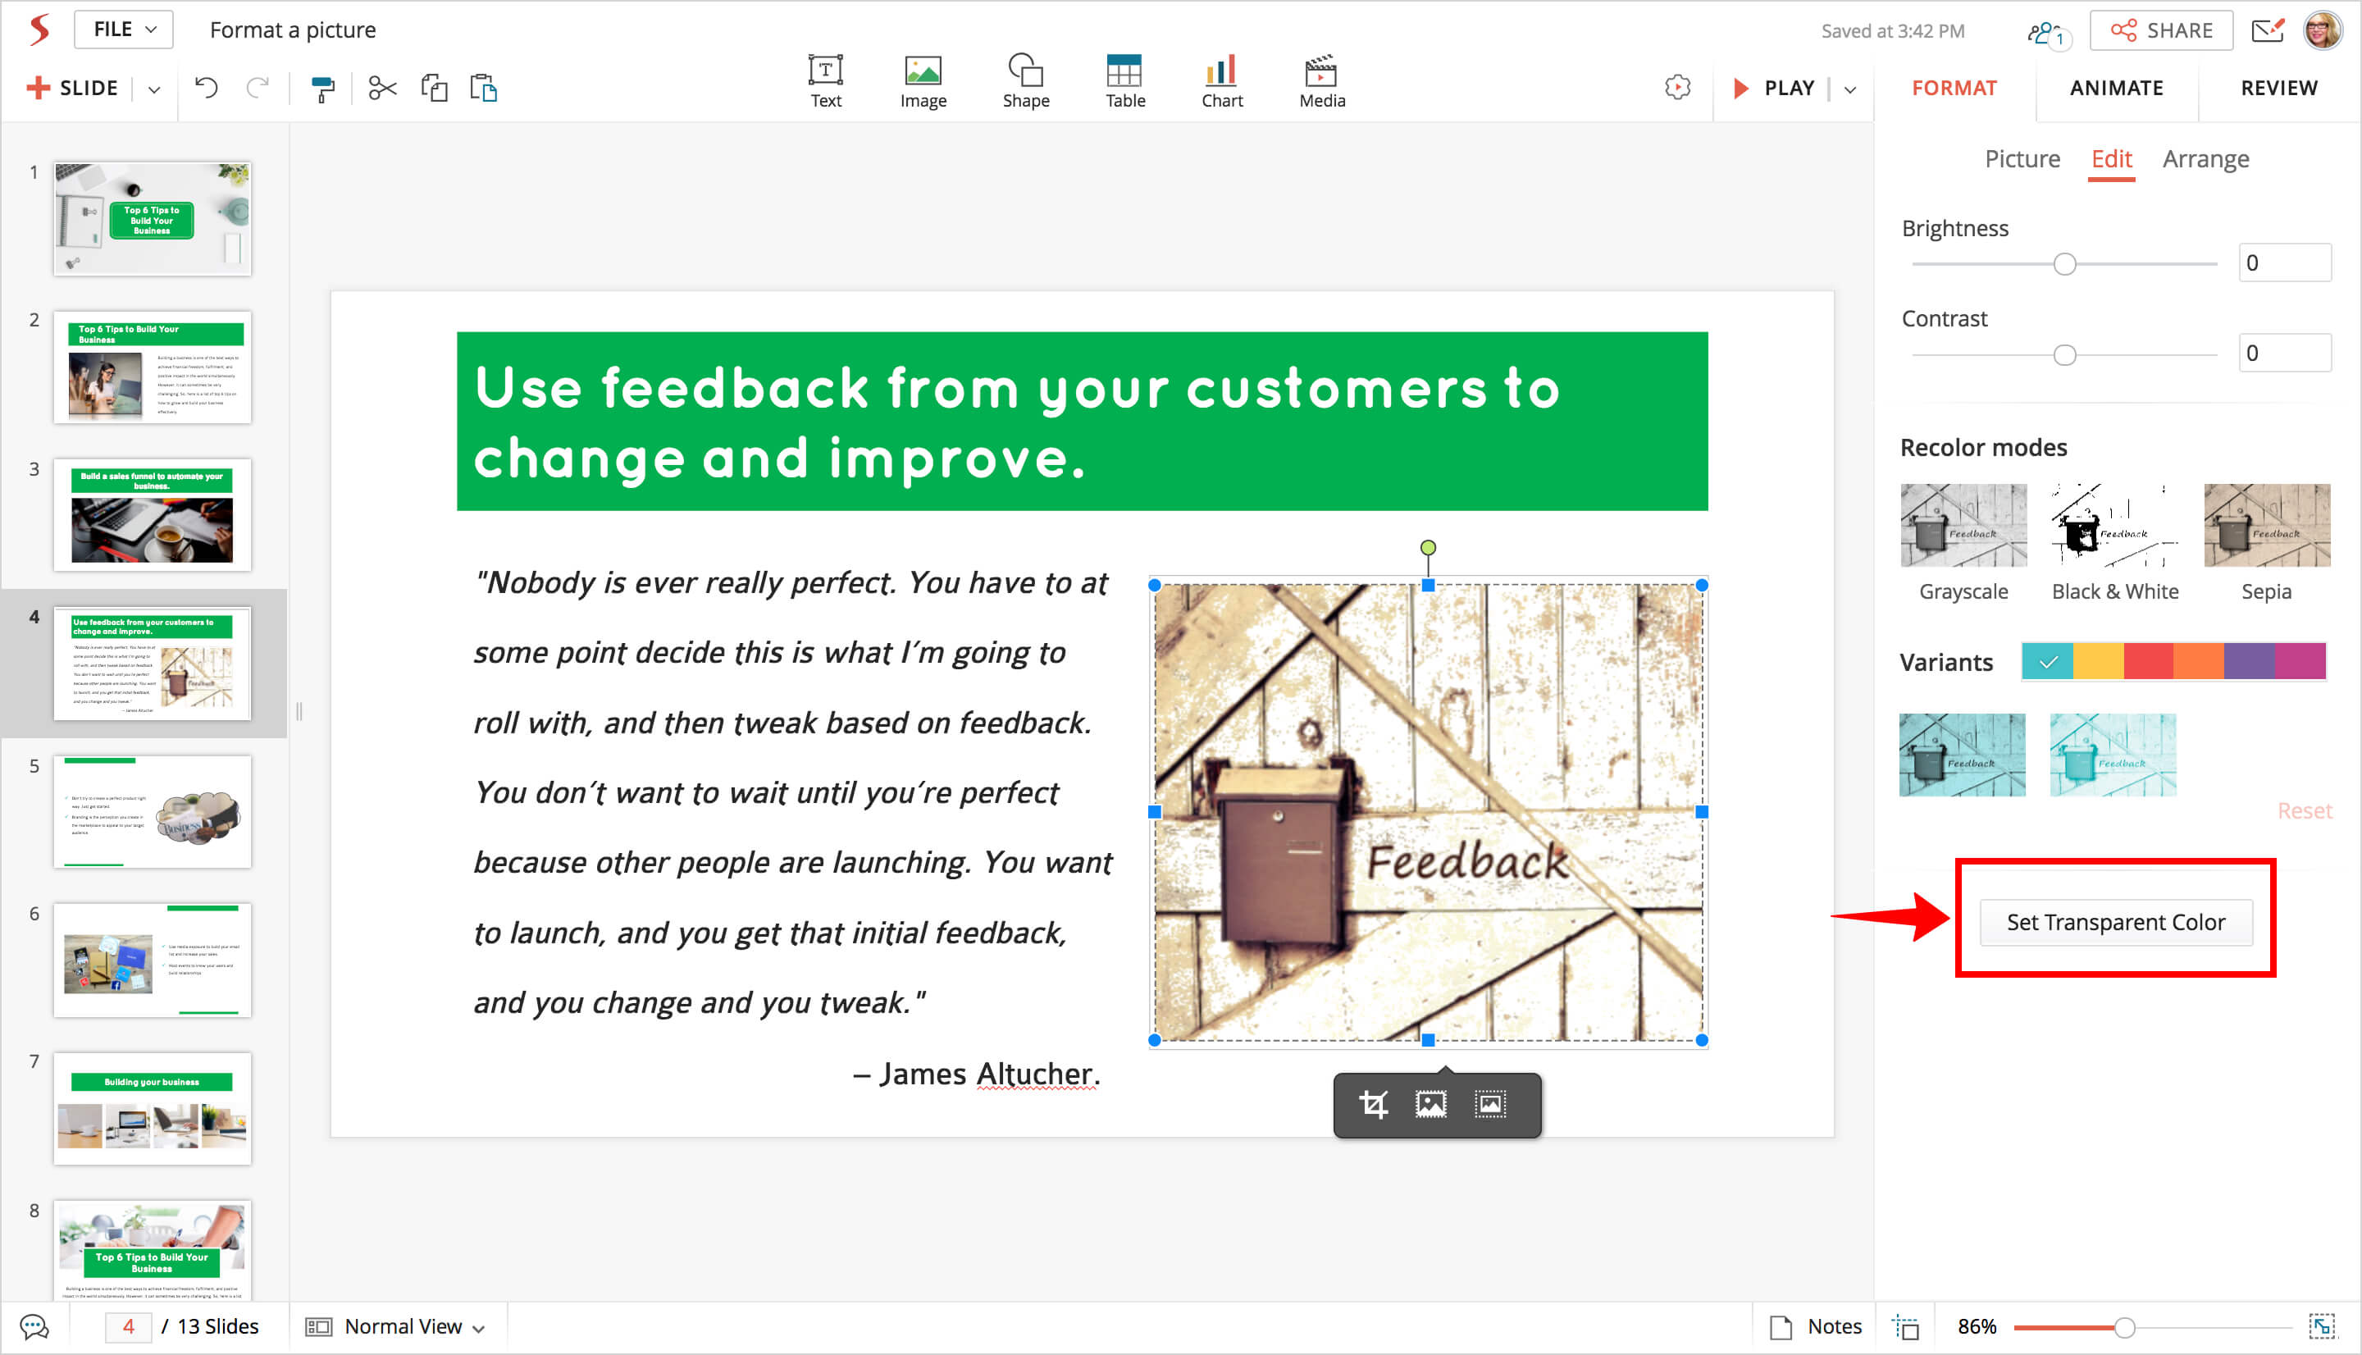Click the Media insert icon
The height and width of the screenshot is (1355, 2362).
point(1321,82)
